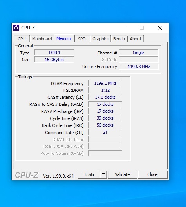The height and width of the screenshot is (207, 186).
Task: Select the Uncore Frequency 1199.3 MHz value
Action: 139,67
